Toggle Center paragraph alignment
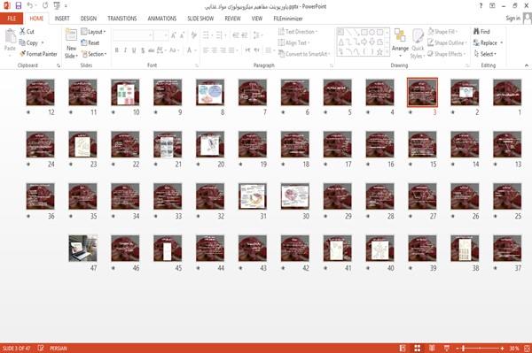Image resolution: width=532 pixels, height=353 pixels. tap(215, 50)
